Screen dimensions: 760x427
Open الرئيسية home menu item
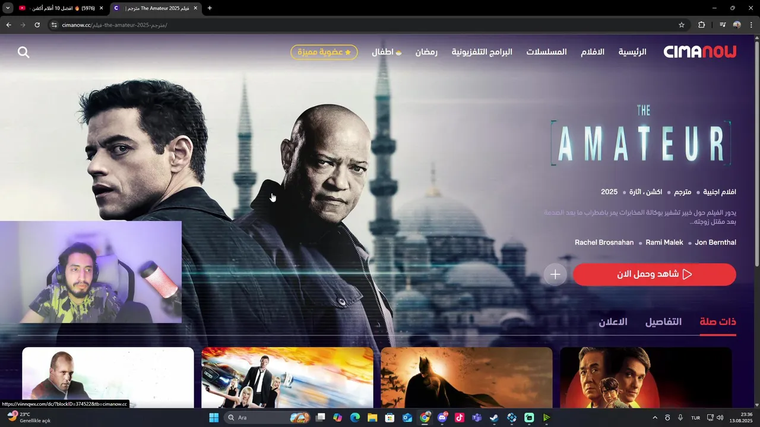coord(632,52)
